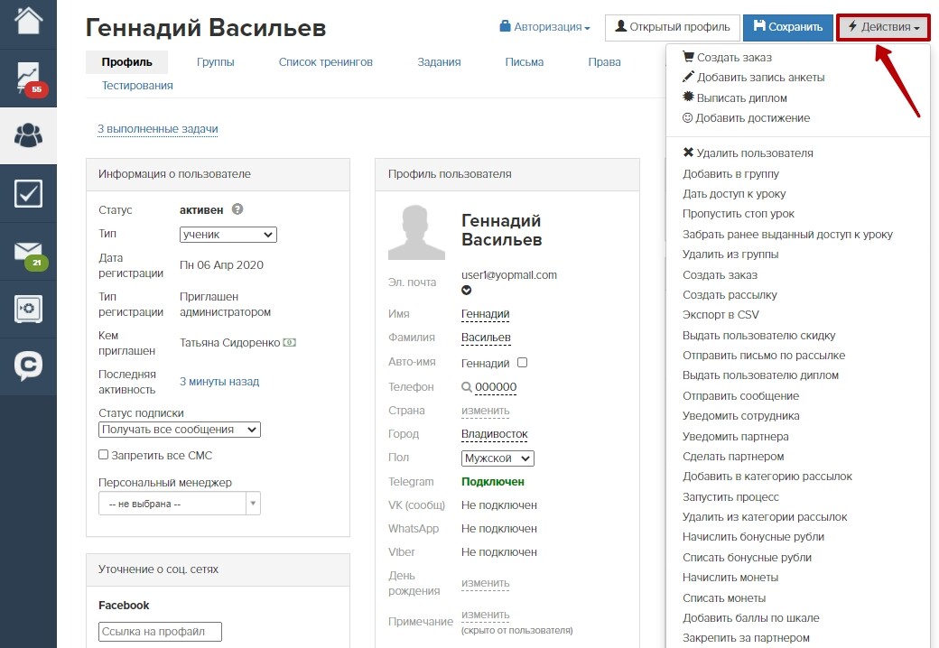The height and width of the screenshot is (648, 939).
Task: Open the mail envelope sidebar icon
Action: (28, 252)
